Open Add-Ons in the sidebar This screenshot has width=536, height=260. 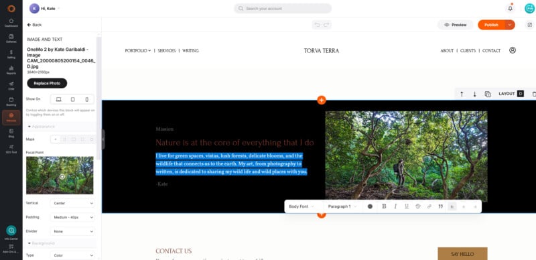click(x=11, y=249)
